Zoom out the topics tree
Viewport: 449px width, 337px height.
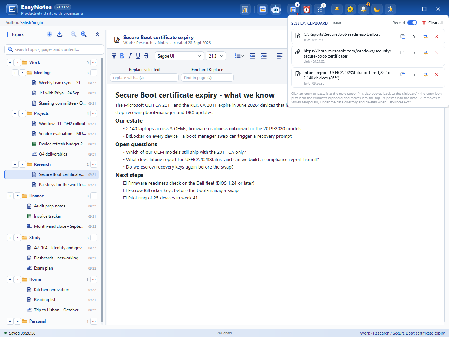pyautogui.click(x=73, y=34)
